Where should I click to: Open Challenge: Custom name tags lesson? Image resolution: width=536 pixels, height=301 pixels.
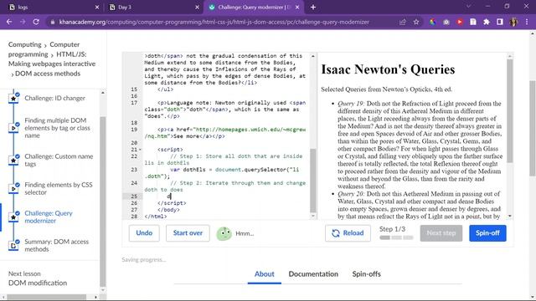click(x=59, y=160)
